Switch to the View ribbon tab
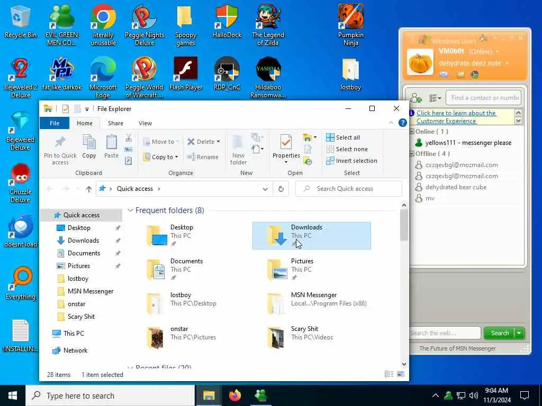This screenshot has width=542, height=406. [145, 123]
